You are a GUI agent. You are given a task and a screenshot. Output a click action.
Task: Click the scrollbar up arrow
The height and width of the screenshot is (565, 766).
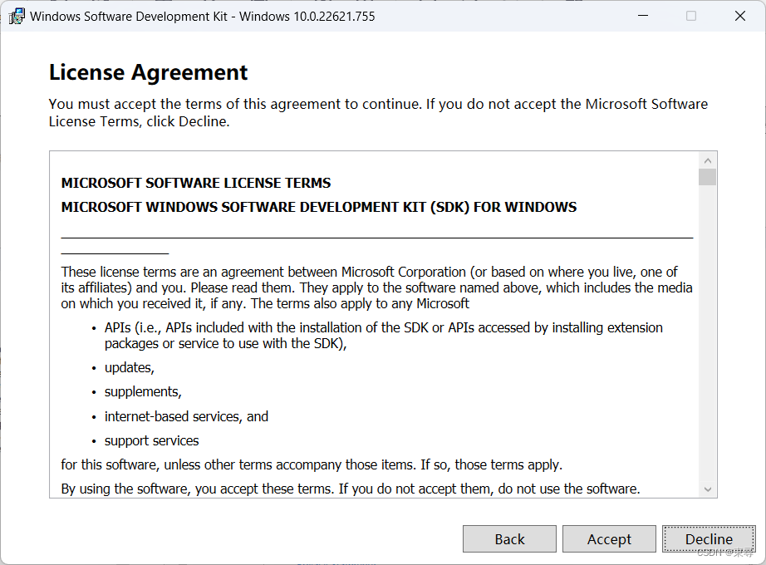(x=708, y=159)
